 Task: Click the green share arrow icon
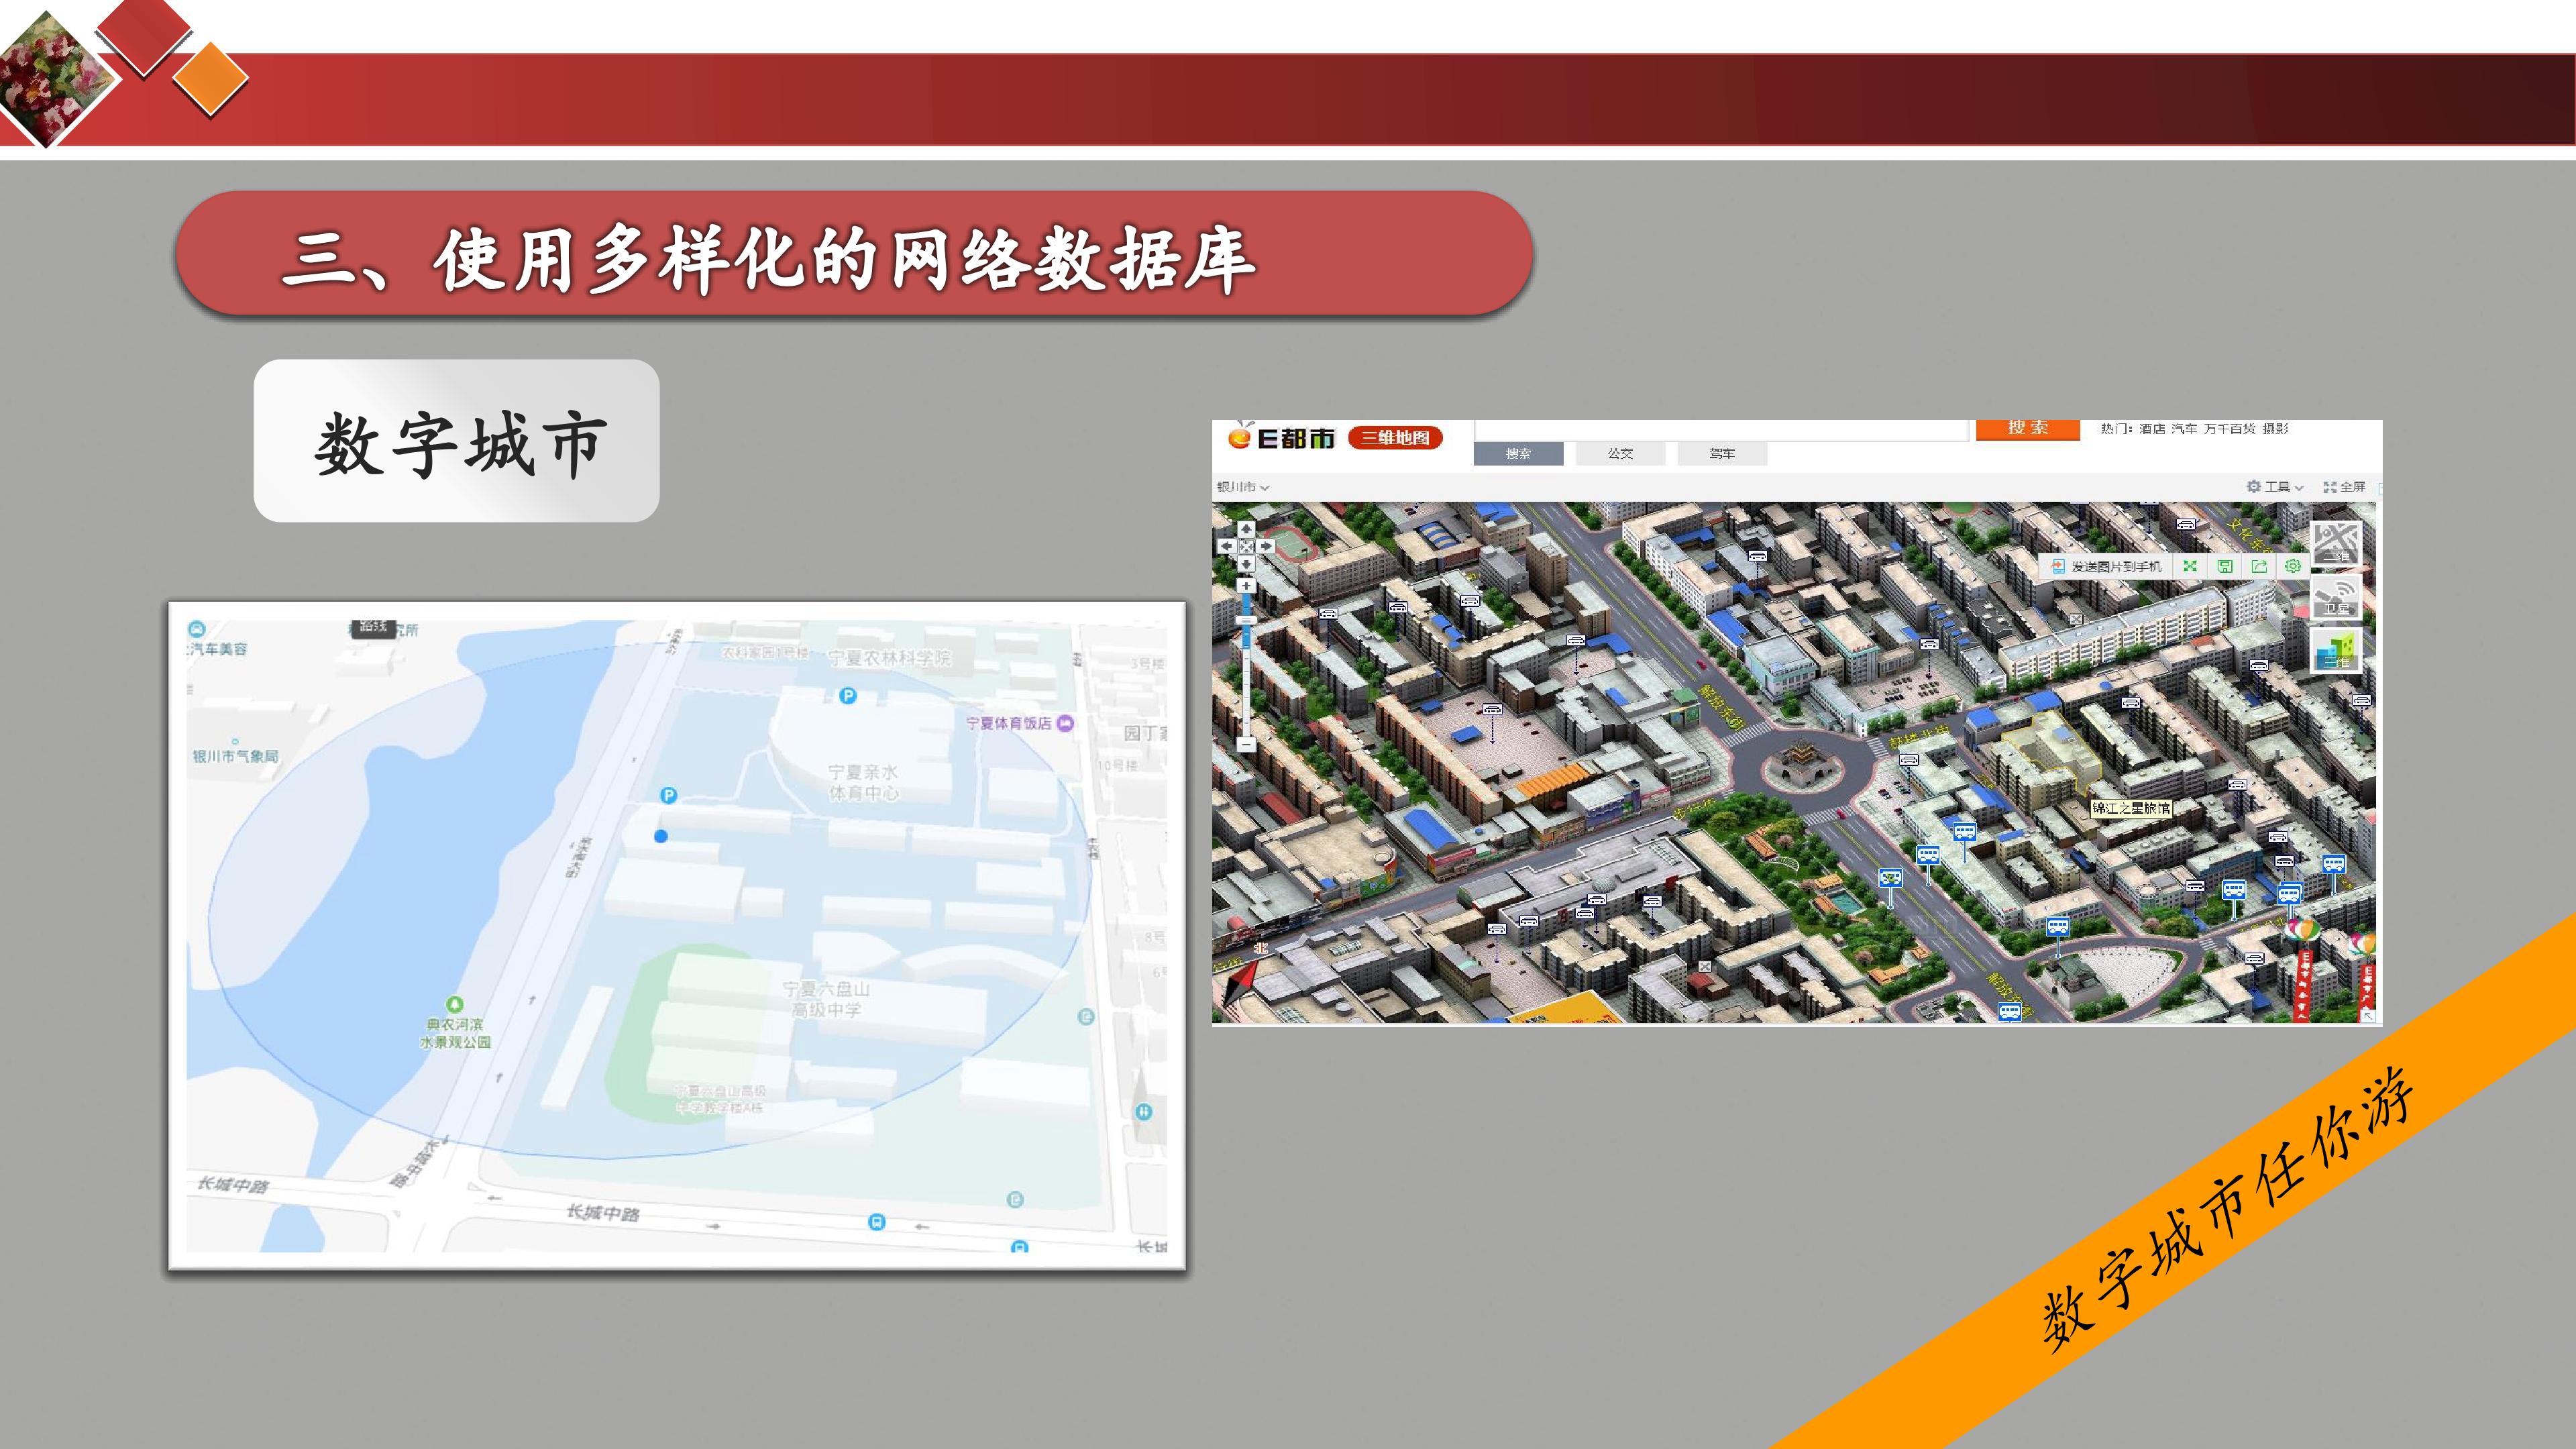click(2259, 566)
